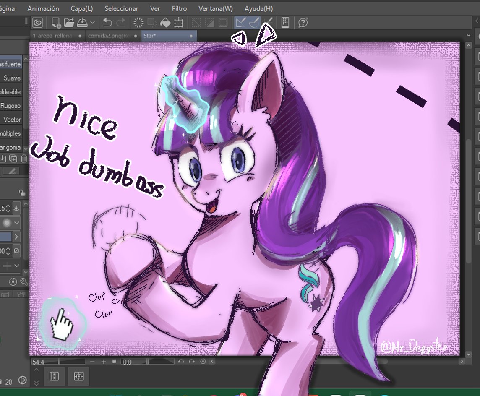Screen dimensions: 480x396
Task: Toggle the brush size dynamics button
Action: [16, 208]
